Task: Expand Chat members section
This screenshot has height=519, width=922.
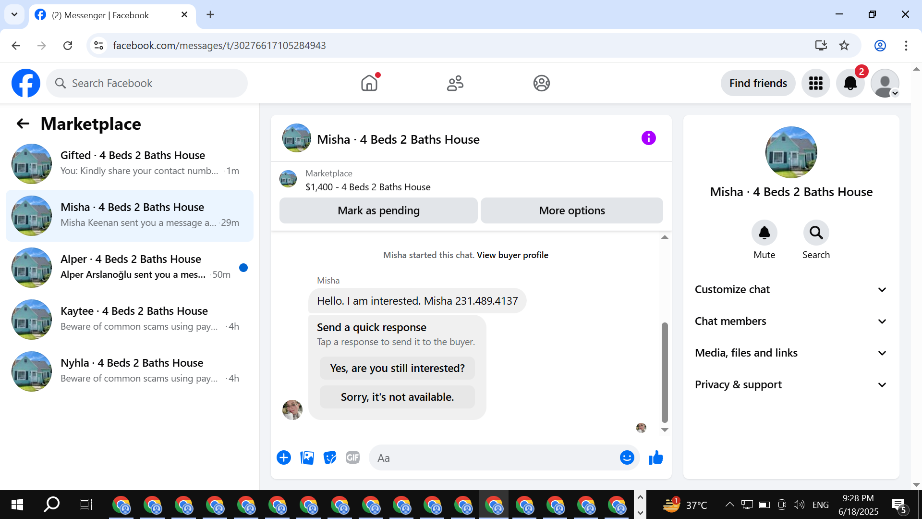Action: tap(791, 321)
